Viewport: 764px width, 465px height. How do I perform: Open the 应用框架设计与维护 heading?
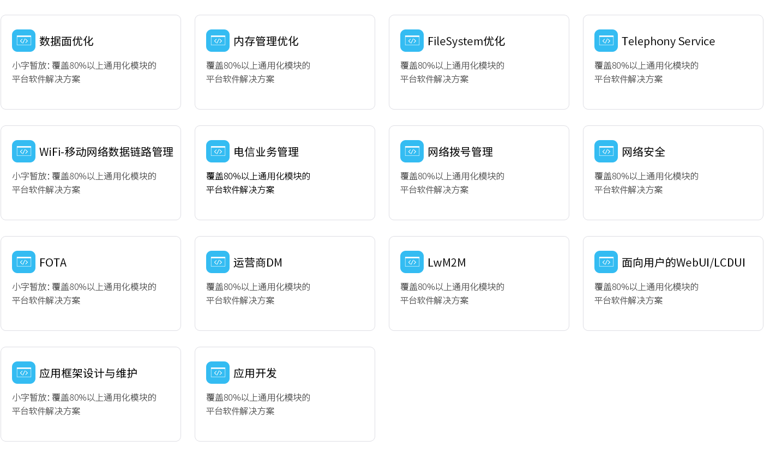[x=88, y=373]
